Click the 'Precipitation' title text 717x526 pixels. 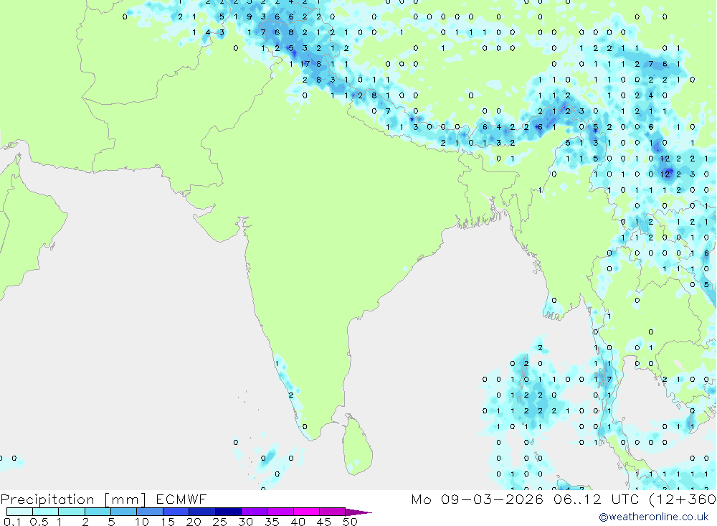coord(47,499)
